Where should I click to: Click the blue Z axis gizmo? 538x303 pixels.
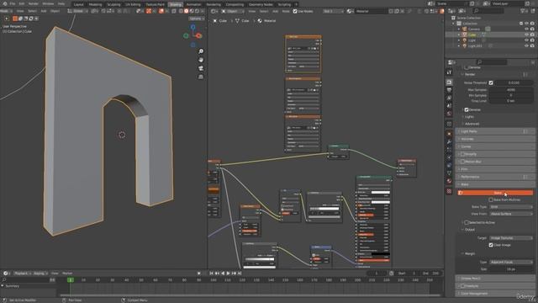tap(193, 27)
